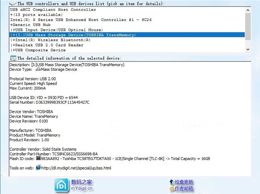
Task: Select USB Input Device (USB Optical Mouse) row
Action: (127, 30)
